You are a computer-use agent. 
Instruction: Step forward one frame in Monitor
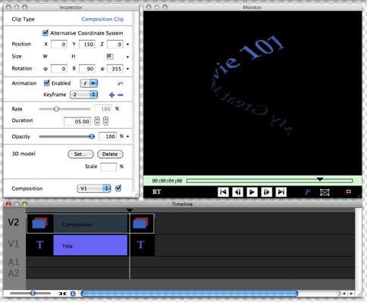(x=266, y=192)
